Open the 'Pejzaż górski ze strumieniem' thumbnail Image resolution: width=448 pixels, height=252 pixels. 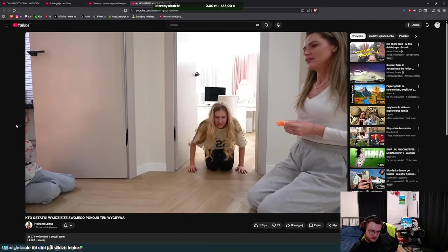pyautogui.click(x=367, y=94)
